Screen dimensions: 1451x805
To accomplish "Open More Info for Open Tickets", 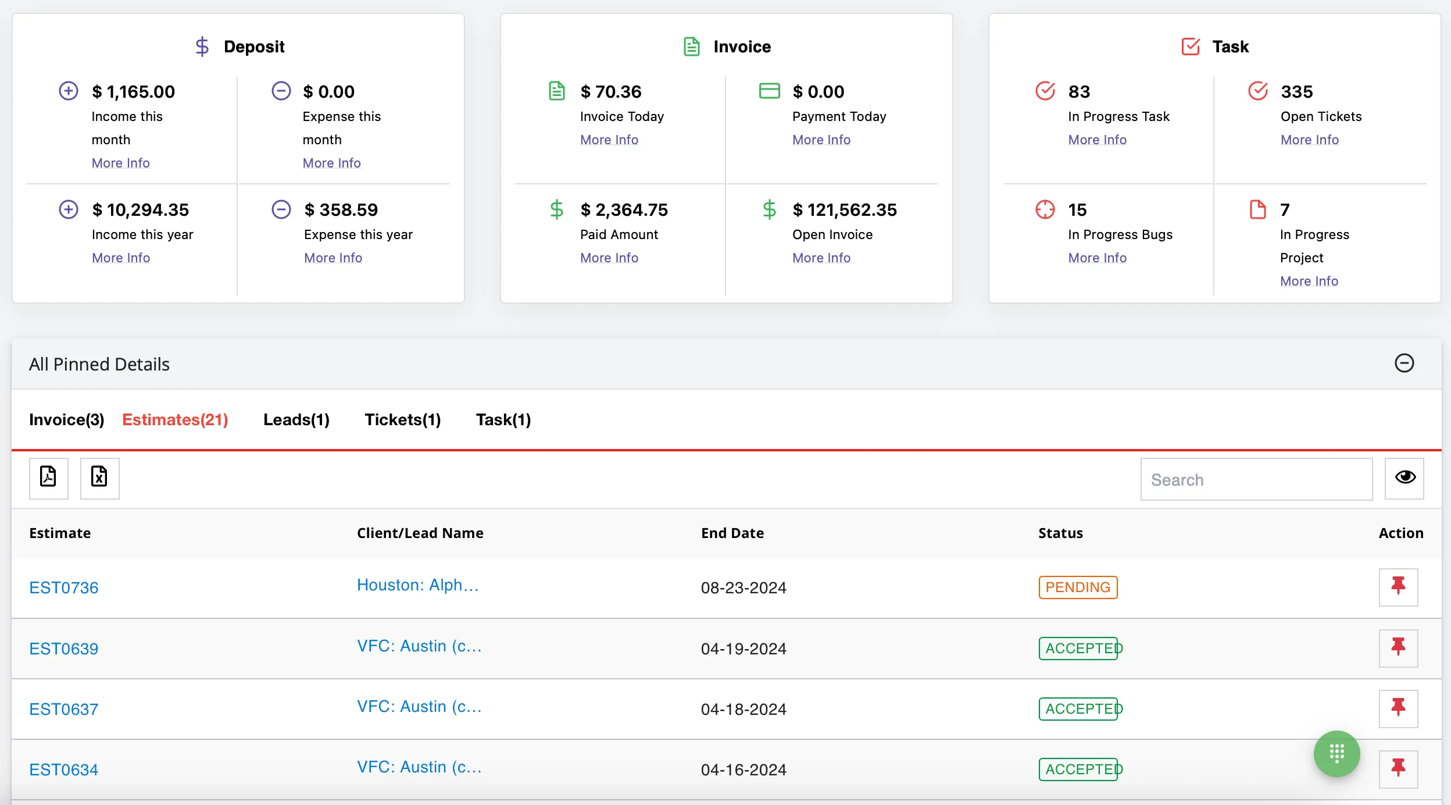I will 1309,140.
